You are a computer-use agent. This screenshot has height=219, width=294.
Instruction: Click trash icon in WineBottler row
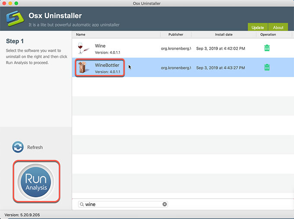coord(267,67)
